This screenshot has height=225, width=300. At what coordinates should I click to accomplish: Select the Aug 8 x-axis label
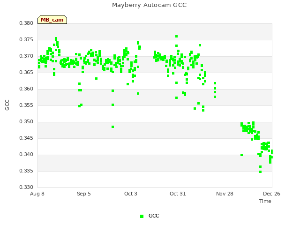(x=37, y=194)
